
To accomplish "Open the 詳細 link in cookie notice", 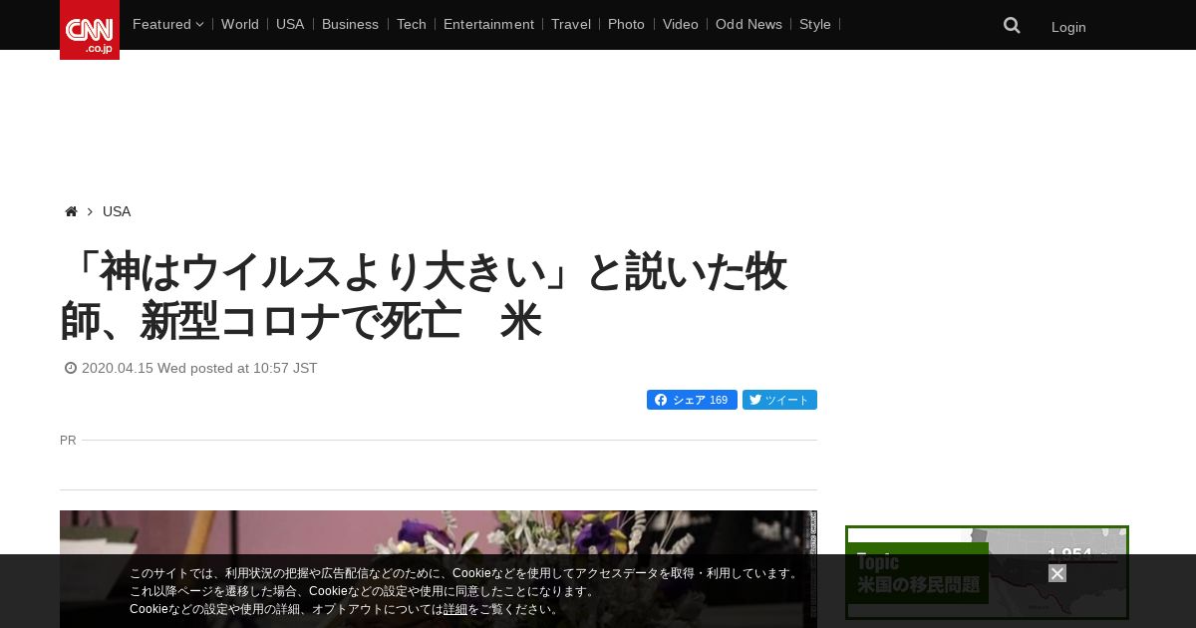I will click(x=455, y=609).
